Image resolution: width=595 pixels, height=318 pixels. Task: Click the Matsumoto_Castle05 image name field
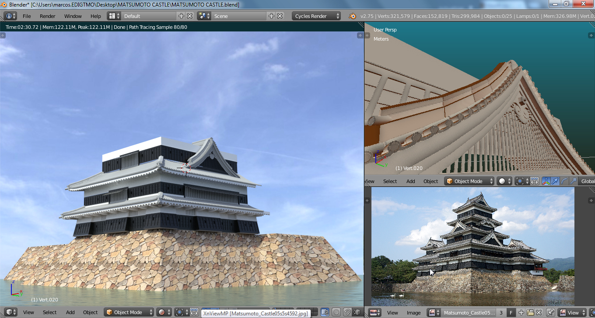point(468,312)
